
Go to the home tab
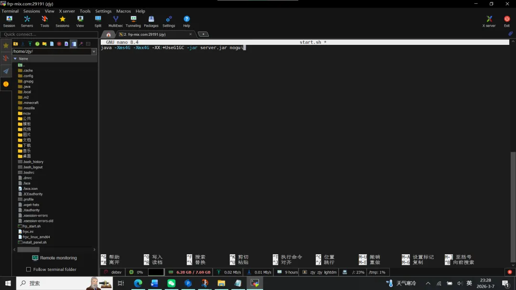108,34
